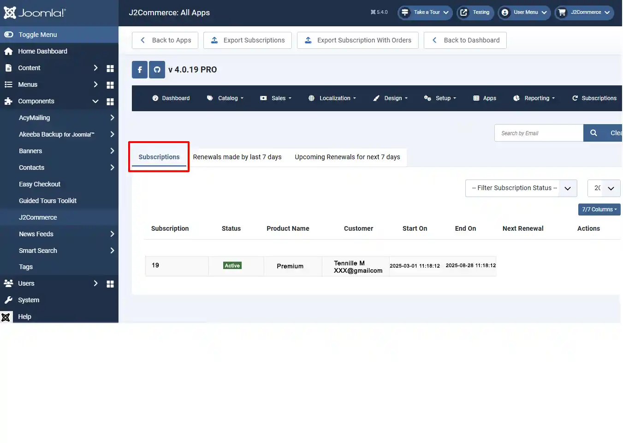Viewport: 623px width, 443px height.
Task: Open Guided Tours Toolkit component
Action: click(47, 201)
